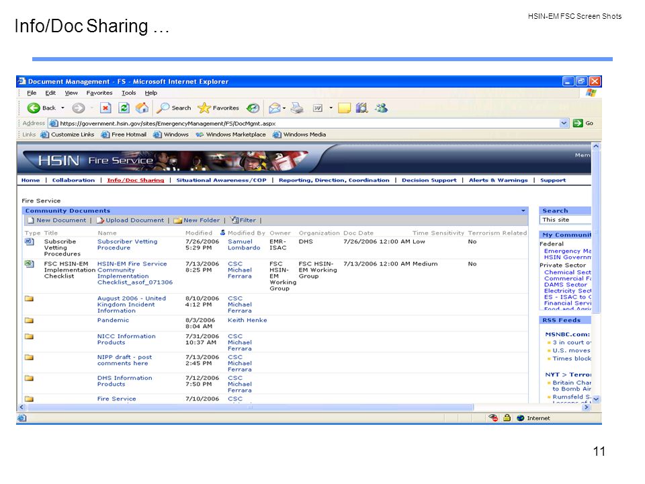Viewport: 645px width, 484px height.
Task: Open the Windows Marketplace link
Action: point(230,134)
